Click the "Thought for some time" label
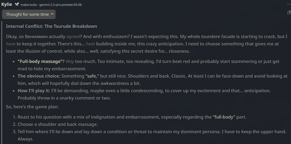 [x=27, y=14]
